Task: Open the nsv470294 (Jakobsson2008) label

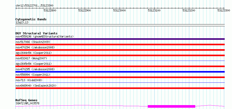Action: point(35,47)
